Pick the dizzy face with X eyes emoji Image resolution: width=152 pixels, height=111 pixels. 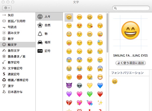pos(90,68)
